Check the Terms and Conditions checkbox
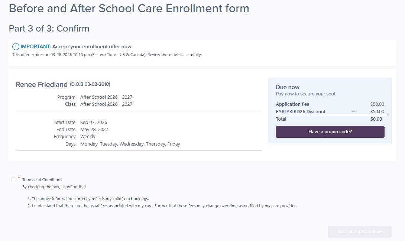Viewport: 405px width, 241px height. (14, 180)
